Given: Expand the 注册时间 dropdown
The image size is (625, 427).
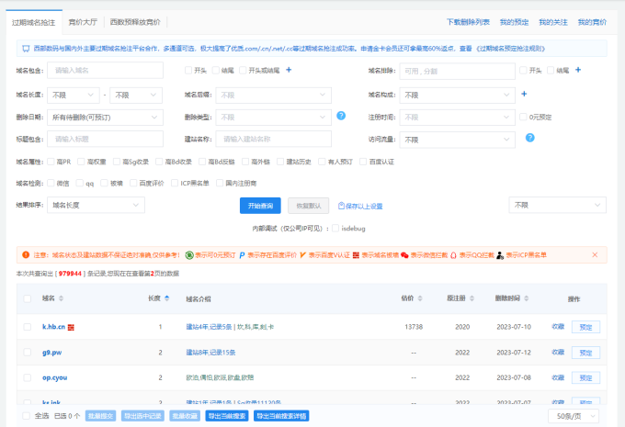Looking at the screenshot, I should (457, 118).
